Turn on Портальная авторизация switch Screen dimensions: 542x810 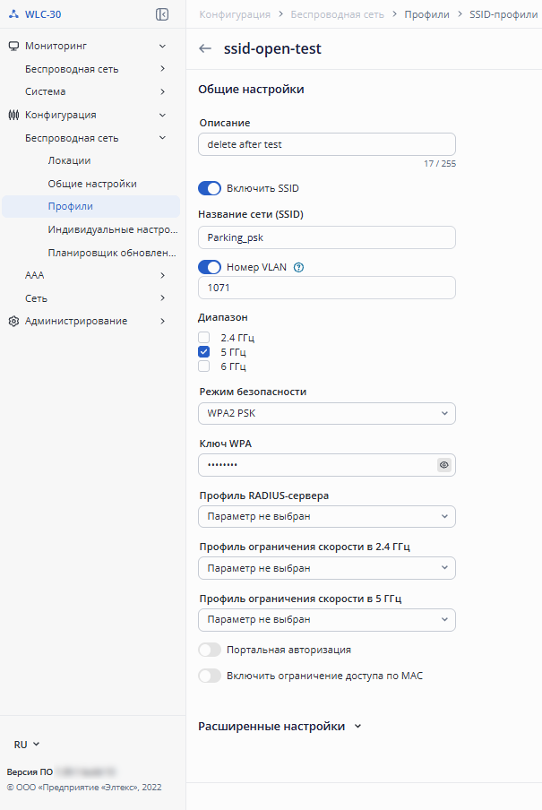pos(210,650)
